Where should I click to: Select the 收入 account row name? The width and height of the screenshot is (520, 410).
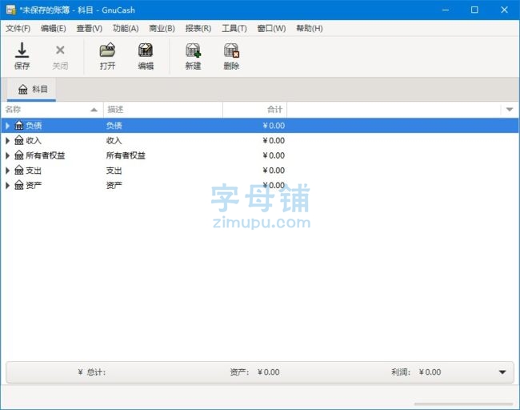pyautogui.click(x=34, y=140)
